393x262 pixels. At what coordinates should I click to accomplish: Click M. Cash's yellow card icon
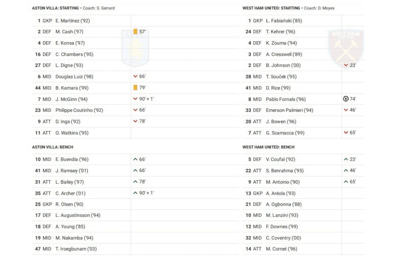[135, 32]
